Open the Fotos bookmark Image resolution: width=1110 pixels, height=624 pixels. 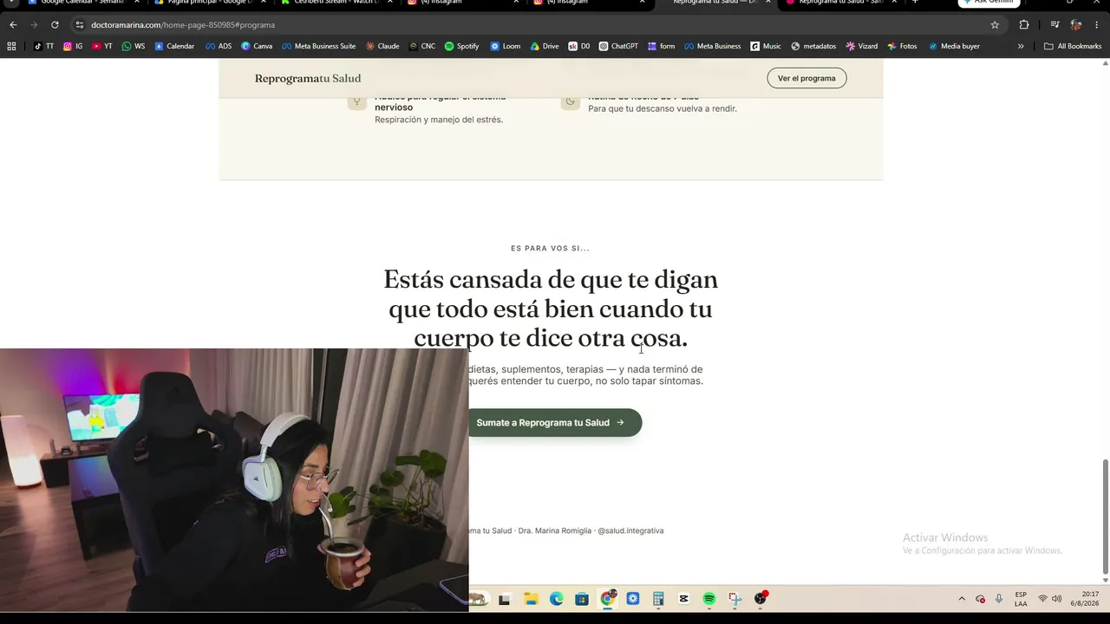tap(902, 46)
